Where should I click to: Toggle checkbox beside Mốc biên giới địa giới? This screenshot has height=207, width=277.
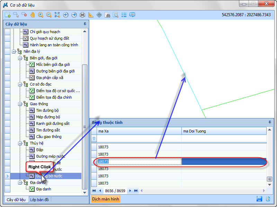coord(7,65)
